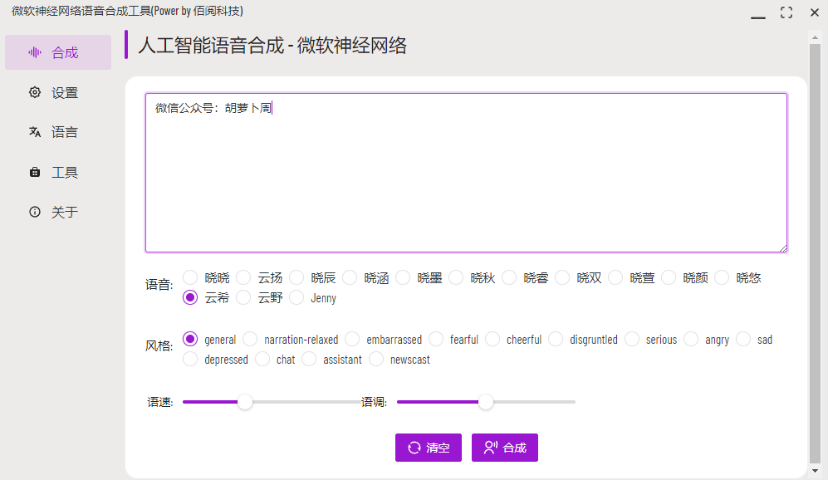Click the sound-wave icon beside 合成 in sidebar
Viewport: 828px width, 480px height.
click(33, 52)
